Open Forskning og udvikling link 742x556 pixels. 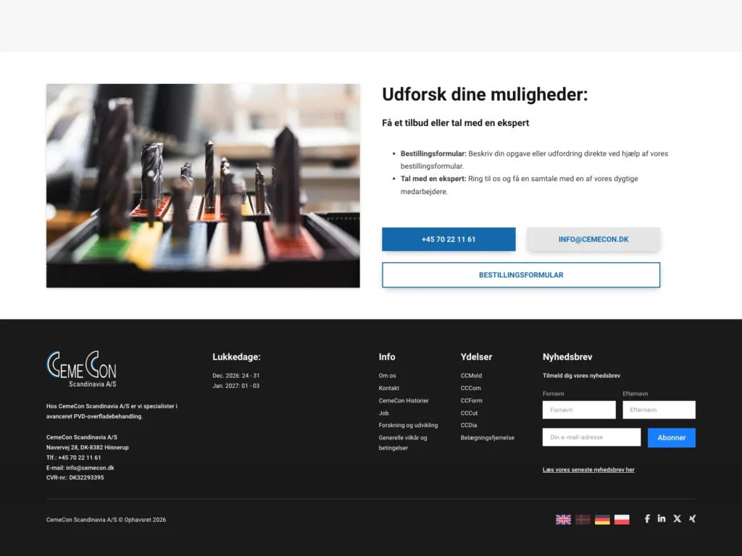pos(409,426)
